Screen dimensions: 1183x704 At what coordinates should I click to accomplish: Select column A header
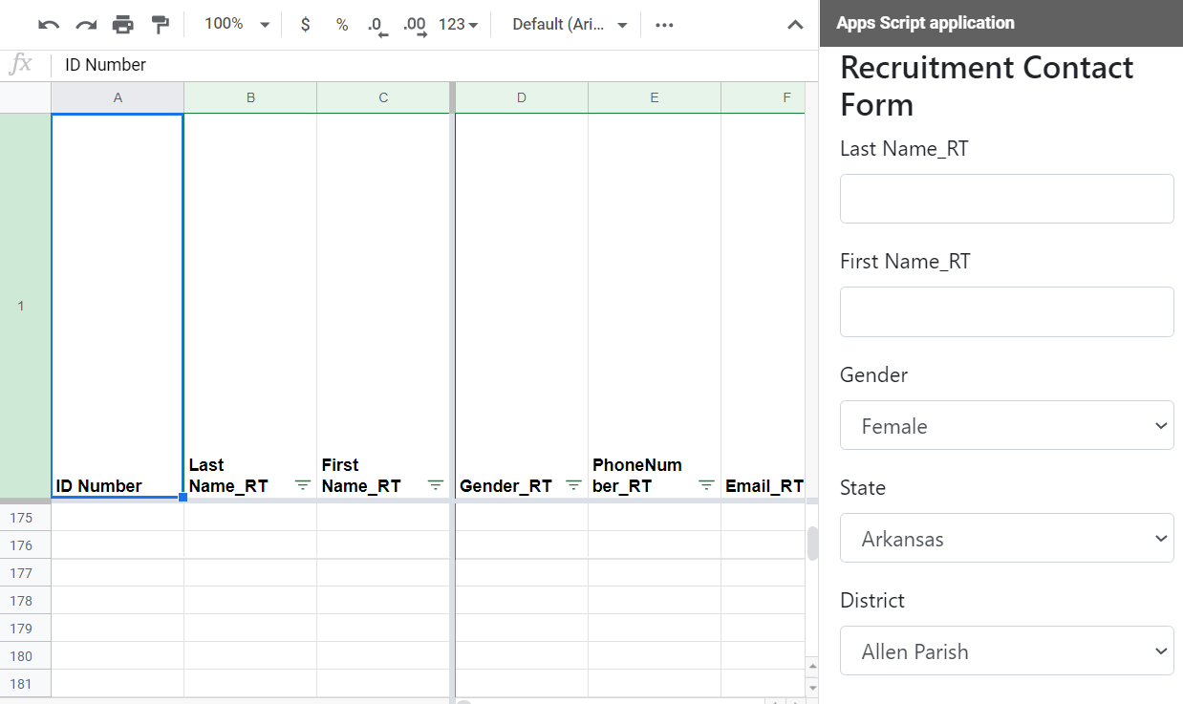[118, 97]
